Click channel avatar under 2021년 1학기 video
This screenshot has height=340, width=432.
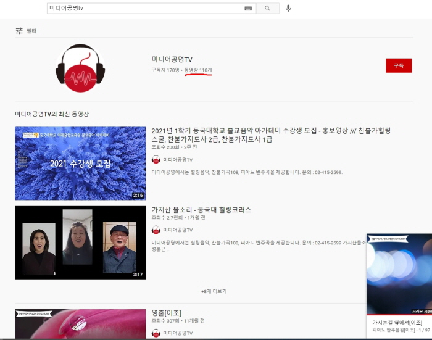click(x=156, y=160)
